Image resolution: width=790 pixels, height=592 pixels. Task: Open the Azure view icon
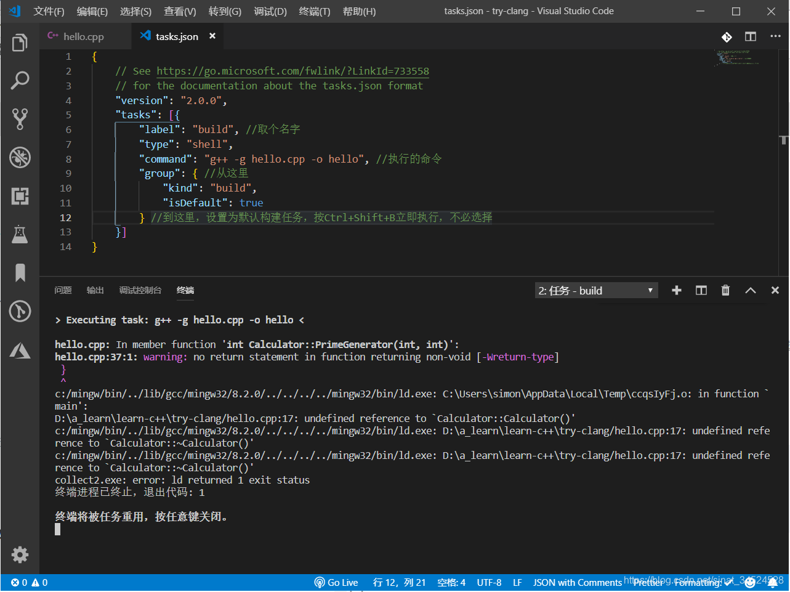click(x=20, y=351)
